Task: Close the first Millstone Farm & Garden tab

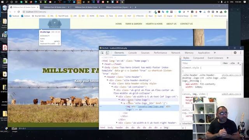Action: coord(38,7)
